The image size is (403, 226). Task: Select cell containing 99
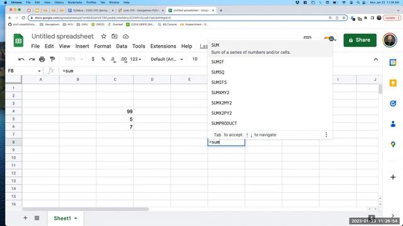tap(115, 112)
